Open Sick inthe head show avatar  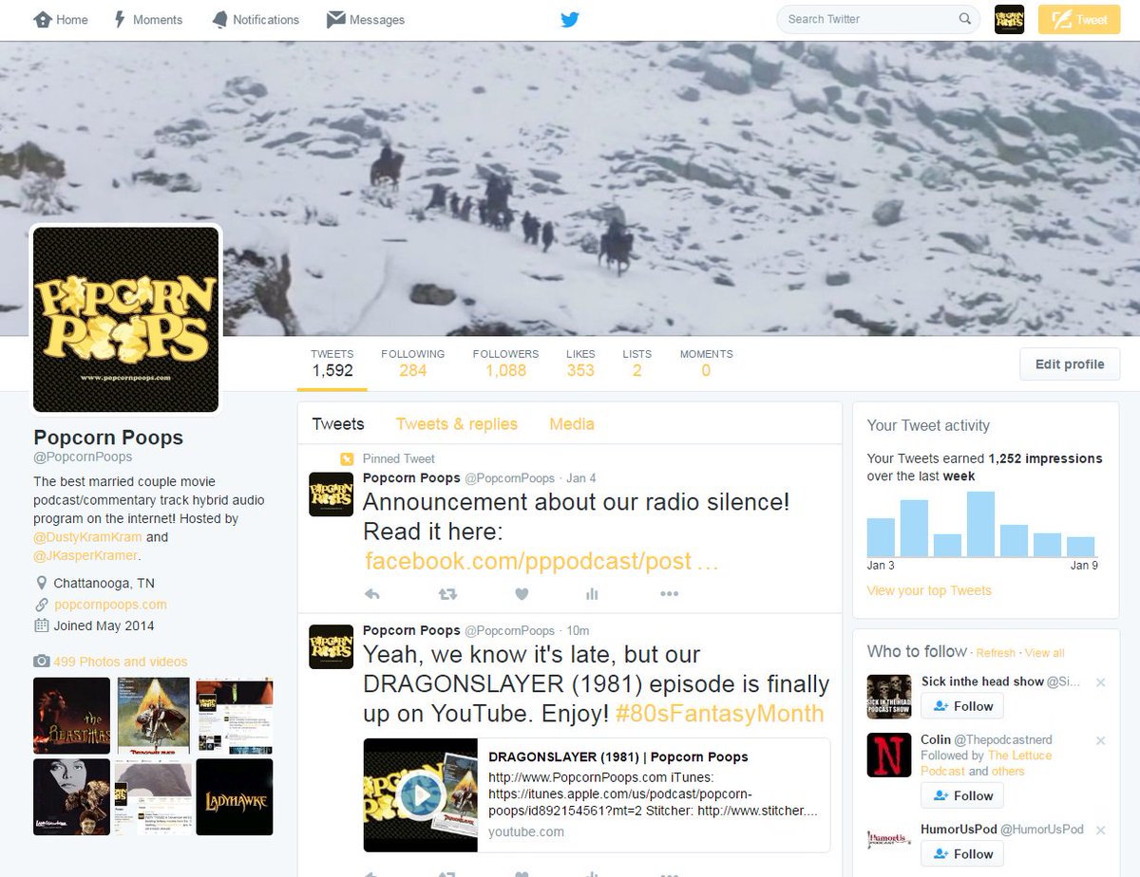click(x=889, y=697)
